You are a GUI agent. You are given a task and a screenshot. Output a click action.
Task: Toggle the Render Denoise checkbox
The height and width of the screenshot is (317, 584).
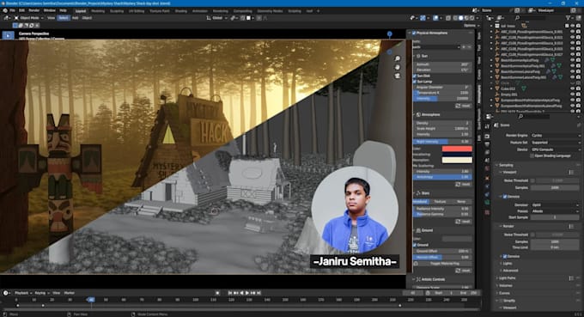[505, 256]
